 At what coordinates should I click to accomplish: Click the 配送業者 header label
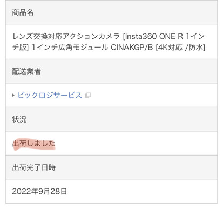click(x=26, y=71)
